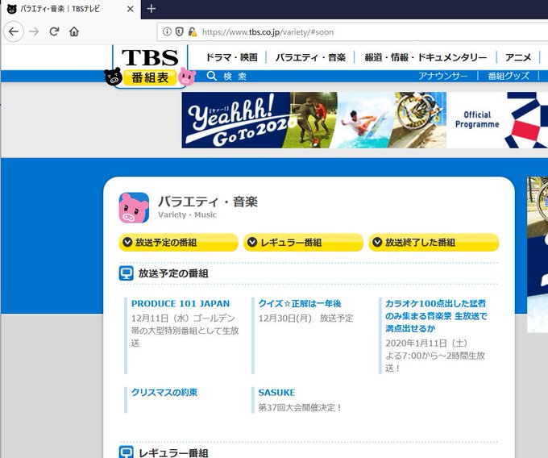Screen dimensions: 548x458
Task: Reload the page with the refresh icon
Action: pyautogui.click(x=54, y=31)
